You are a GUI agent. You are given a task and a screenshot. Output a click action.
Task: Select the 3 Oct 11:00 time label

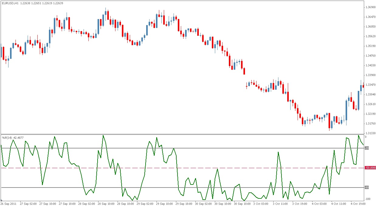point(280,204)
